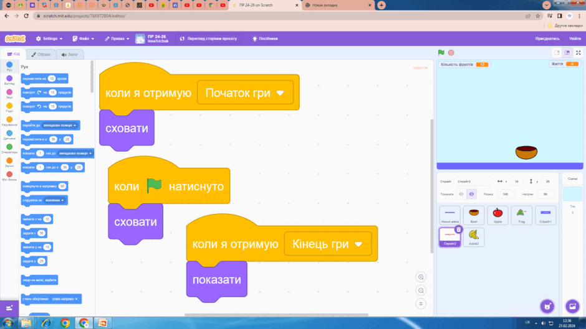This screenshot has width=586, height=329.
Task: Open the choose a sprite button
Action: [x=547, y=306]
